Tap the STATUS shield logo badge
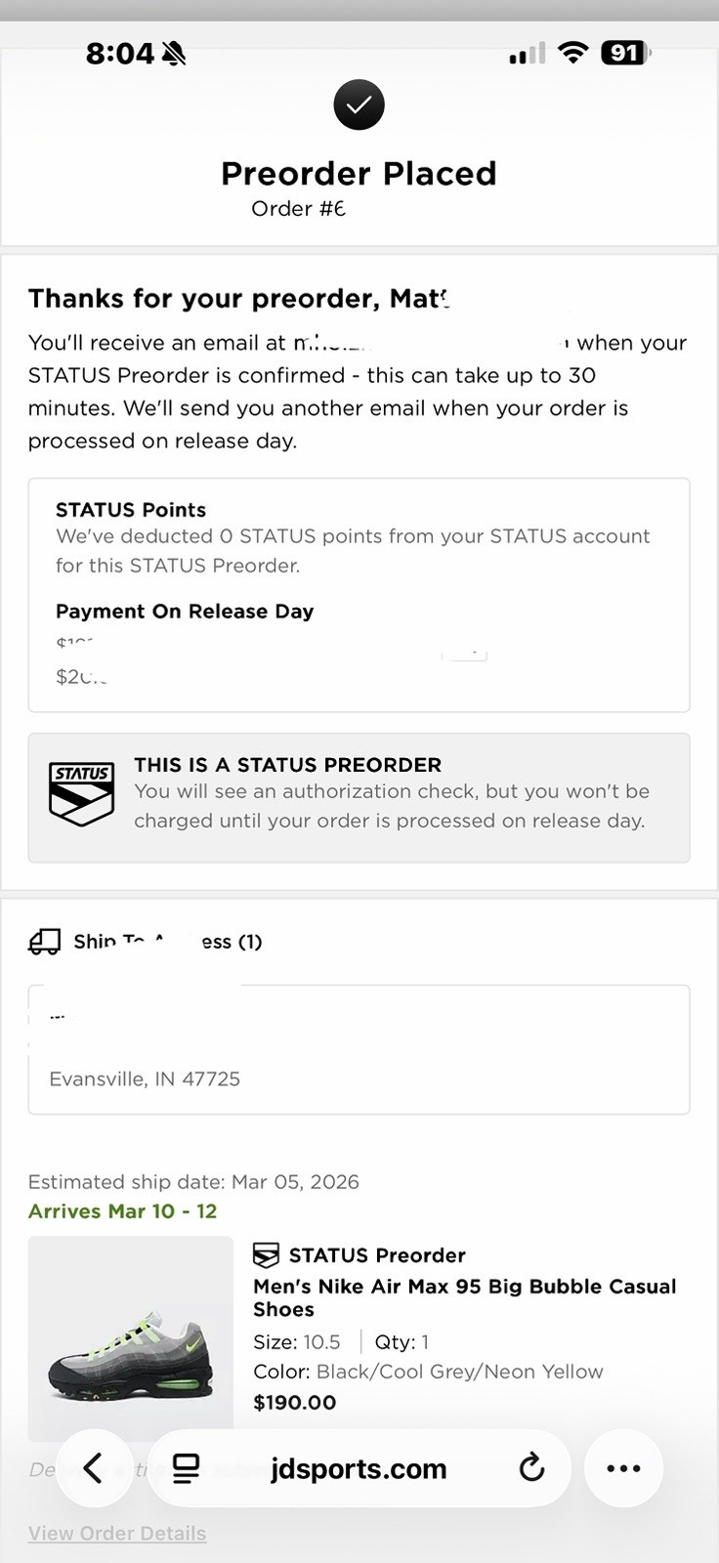Screen dimensions: 719x1563 click(x=82, y=794)
